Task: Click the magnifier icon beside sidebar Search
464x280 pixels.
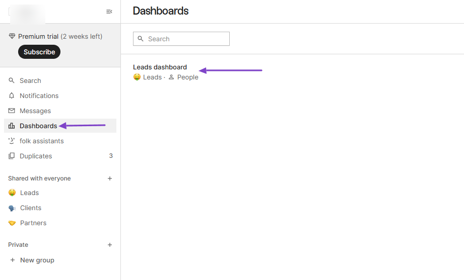Action: [x=12, y=80]
